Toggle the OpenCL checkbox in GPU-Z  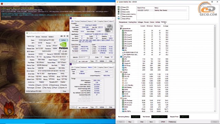[36, 85]
